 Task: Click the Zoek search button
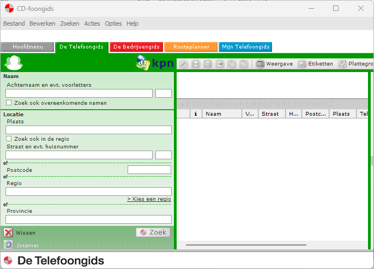tap(153, 232)
